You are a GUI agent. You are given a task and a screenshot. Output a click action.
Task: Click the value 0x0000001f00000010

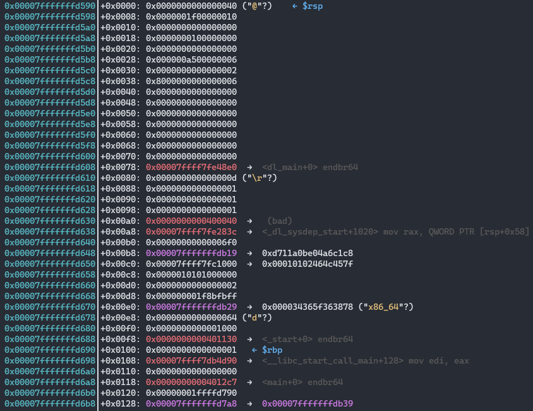point(191,16)
